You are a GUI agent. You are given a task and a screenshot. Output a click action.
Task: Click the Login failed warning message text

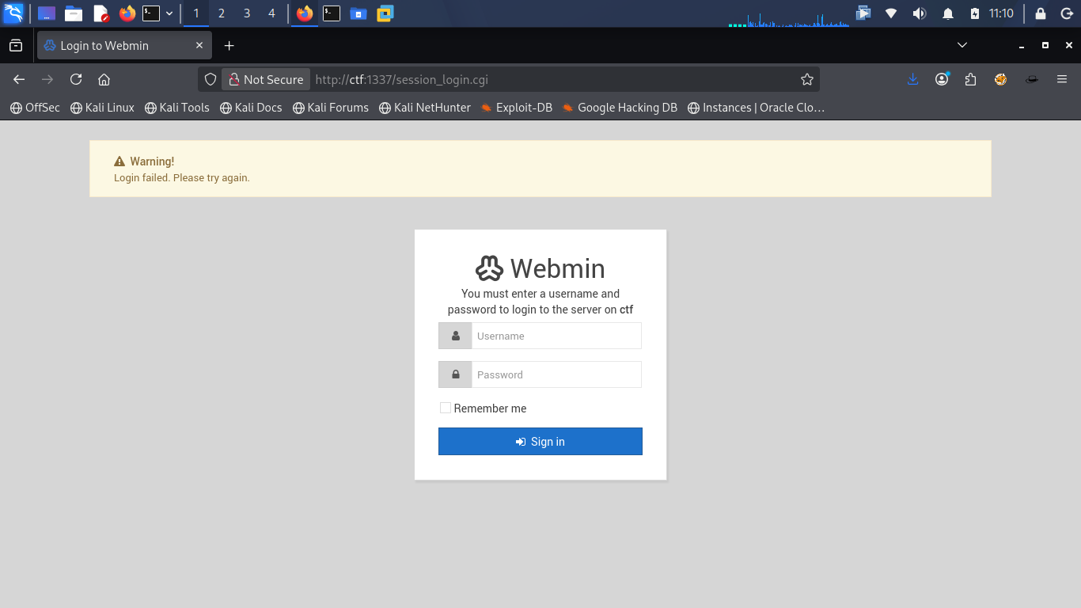(182, 178)
